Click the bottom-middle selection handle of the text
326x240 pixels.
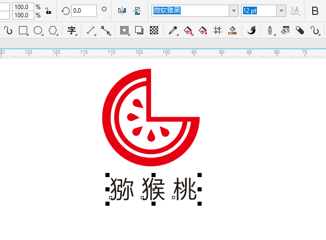tap(154, 203)
